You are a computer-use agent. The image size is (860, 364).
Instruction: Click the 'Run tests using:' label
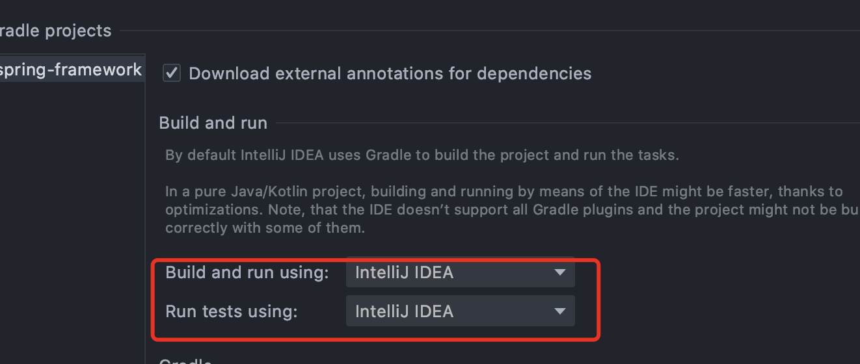(232, 311)
